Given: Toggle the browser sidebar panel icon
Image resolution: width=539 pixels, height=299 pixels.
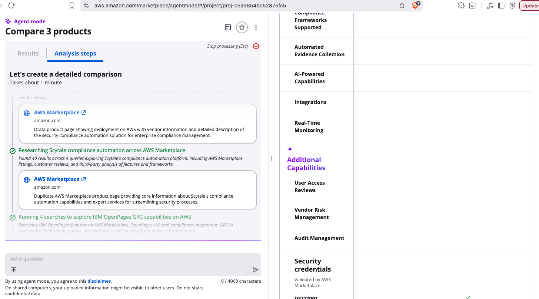Looking at the screenshot, I should coord(501,6).
